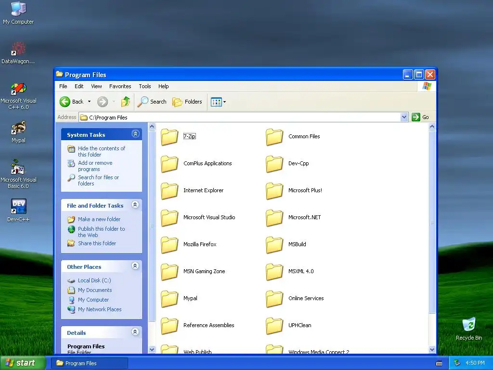
Task: Select My Computer desktop icon
Action: [18, 13]
